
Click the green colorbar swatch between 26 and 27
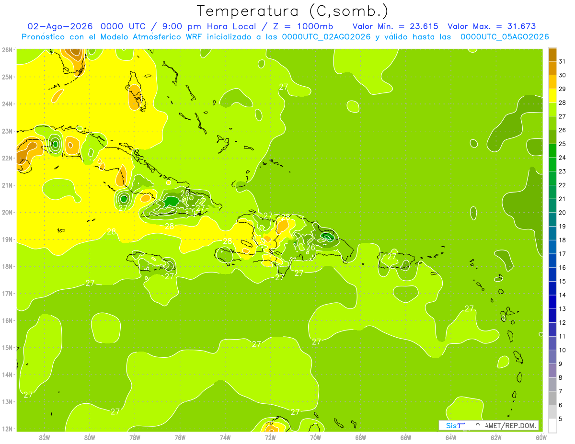point(552,123)
